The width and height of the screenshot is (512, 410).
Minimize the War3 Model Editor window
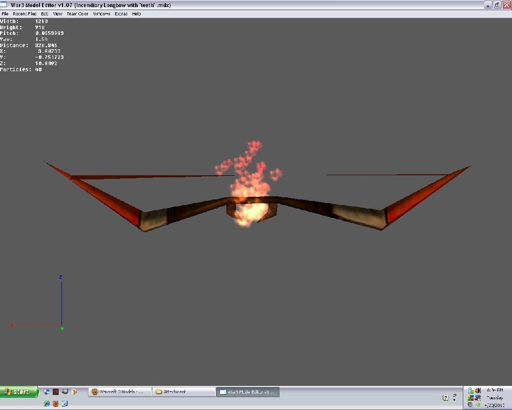point(488,5)
